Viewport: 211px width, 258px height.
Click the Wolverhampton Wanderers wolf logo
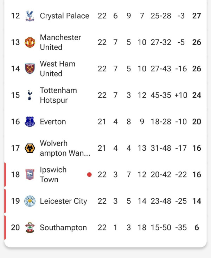pyautogui.click(x=30, y=148)
